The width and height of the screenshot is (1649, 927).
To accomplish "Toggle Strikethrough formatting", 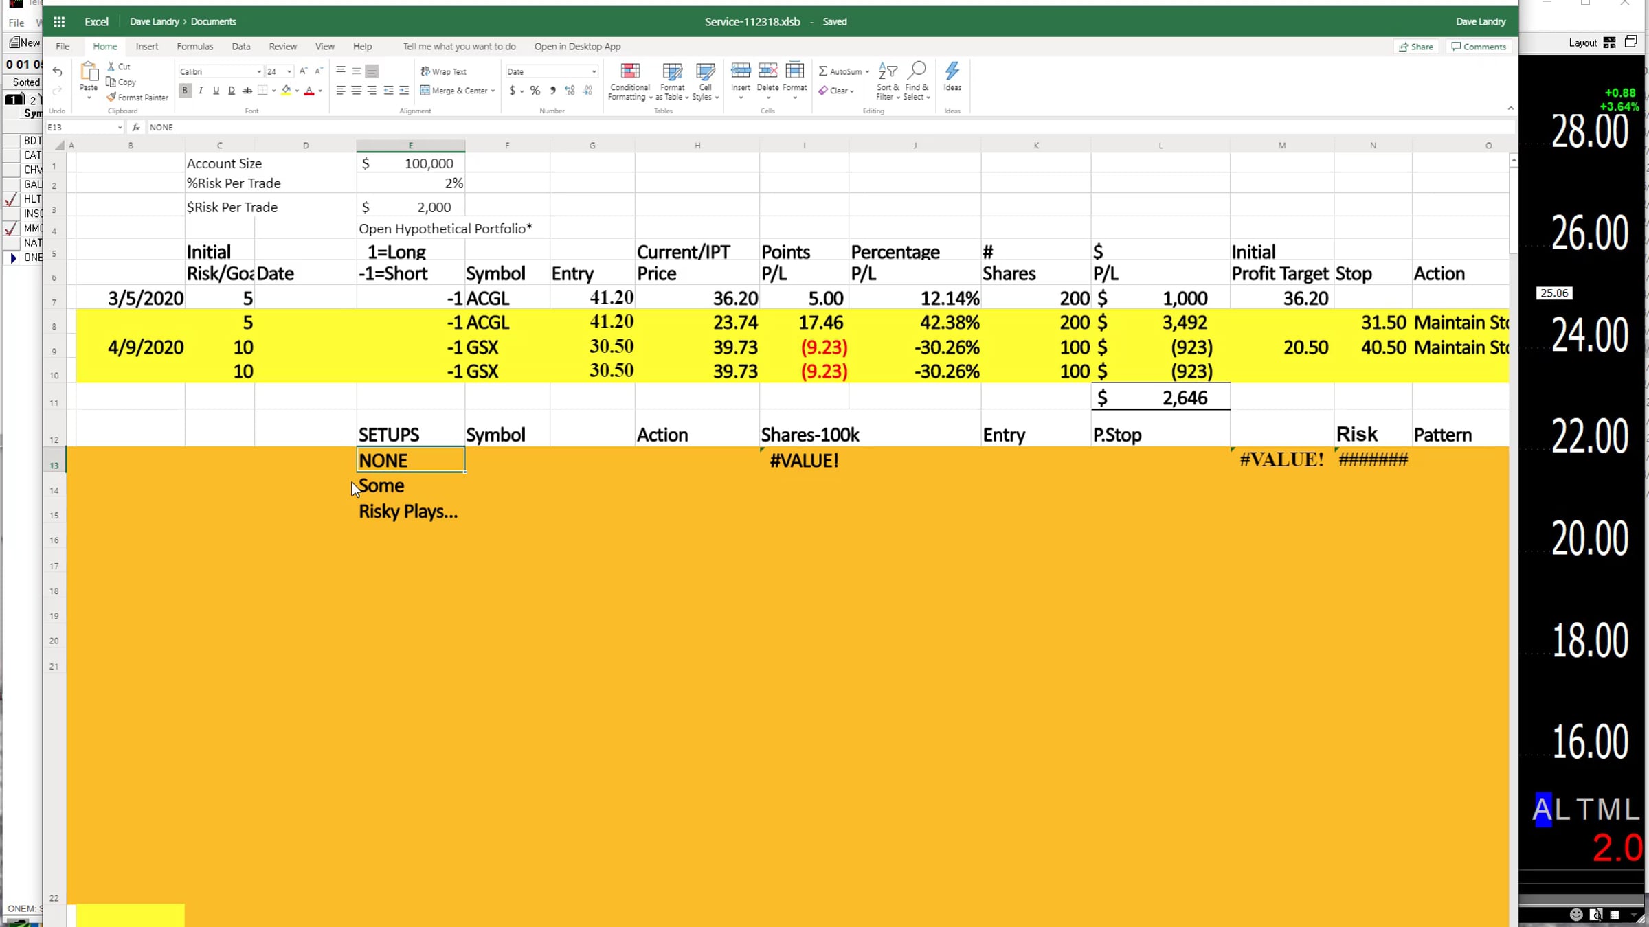I will pyautogui.click(x=247, y=91).
